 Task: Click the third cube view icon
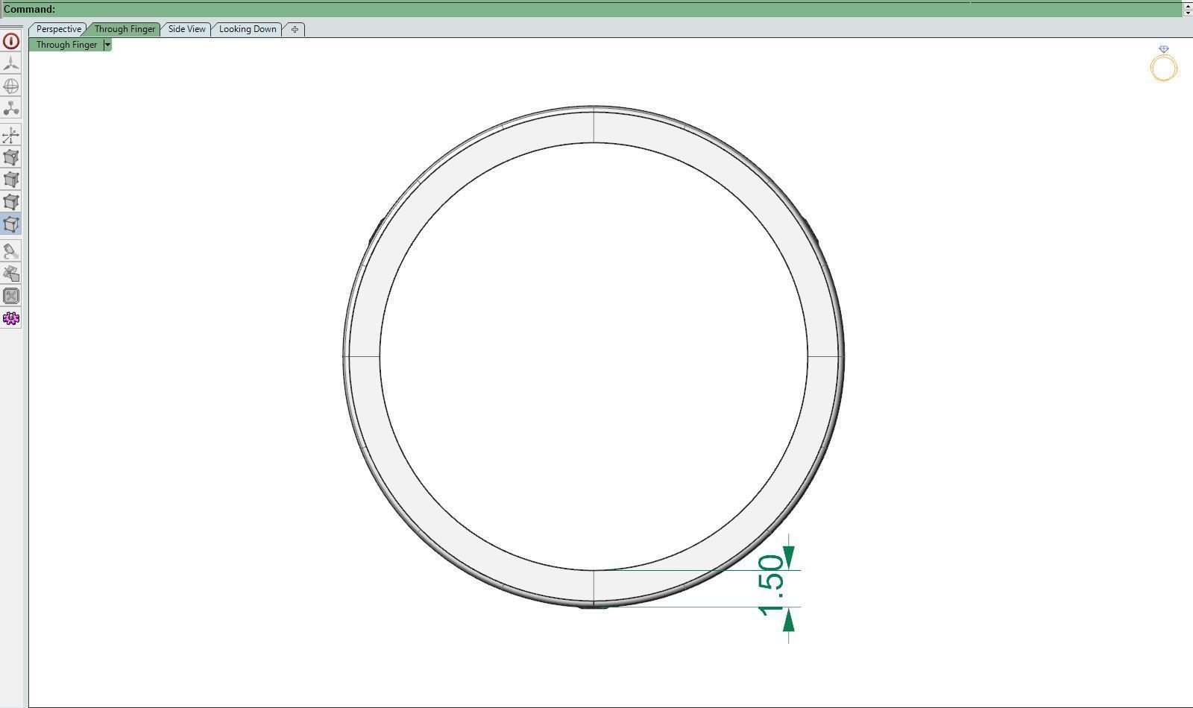coord(11,202)
